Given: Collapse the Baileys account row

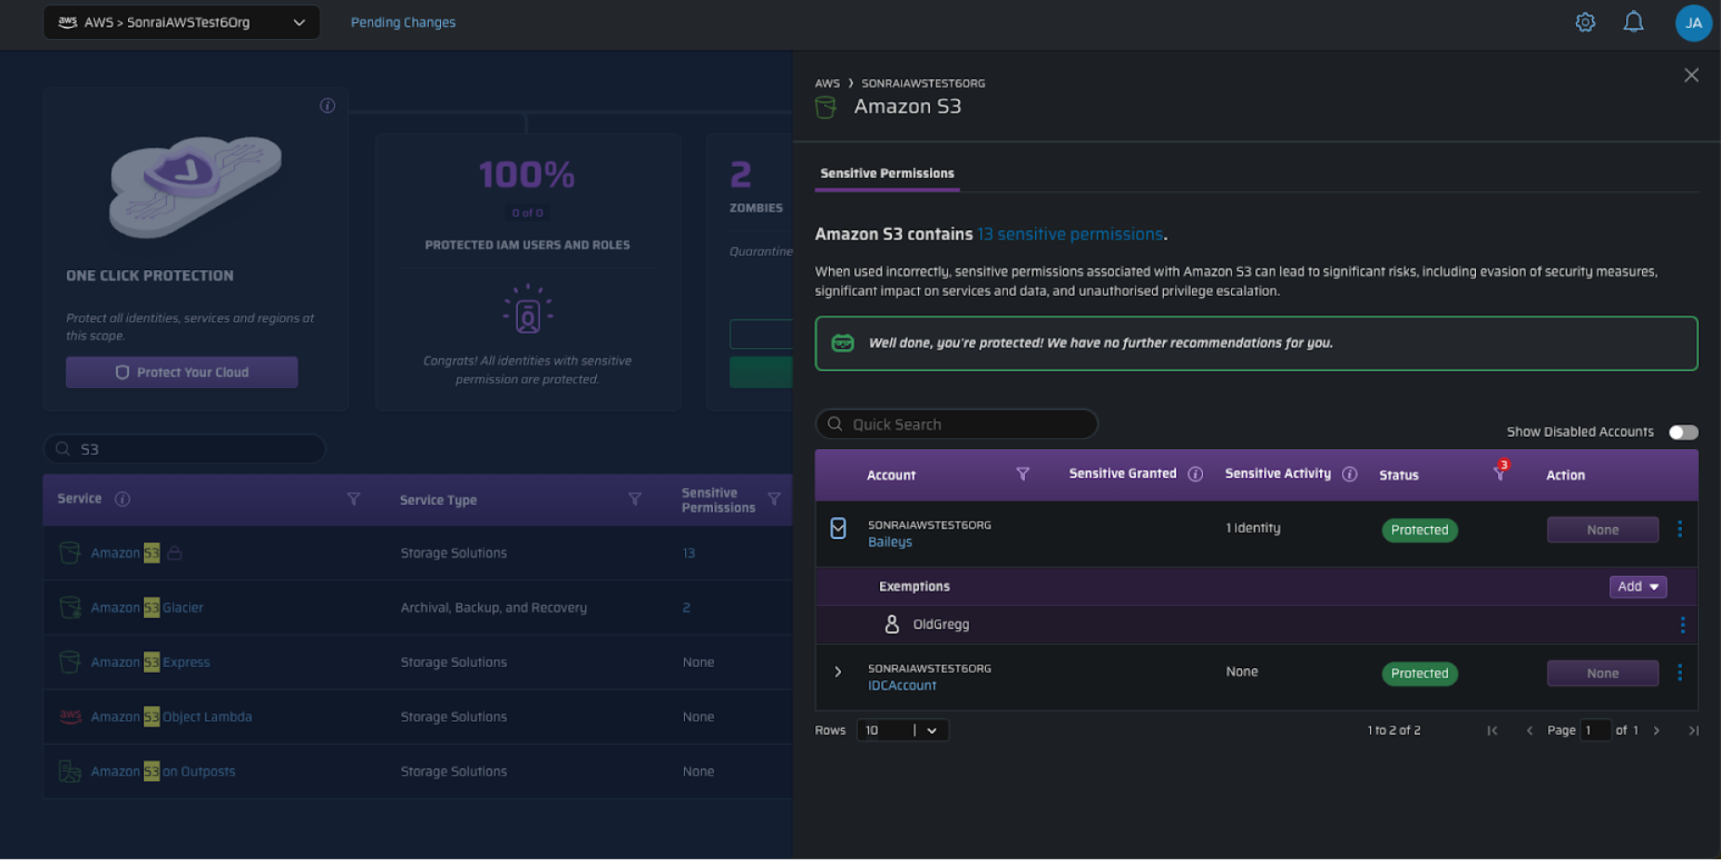Looking at the screenshot, I should (x=838, y=529).
